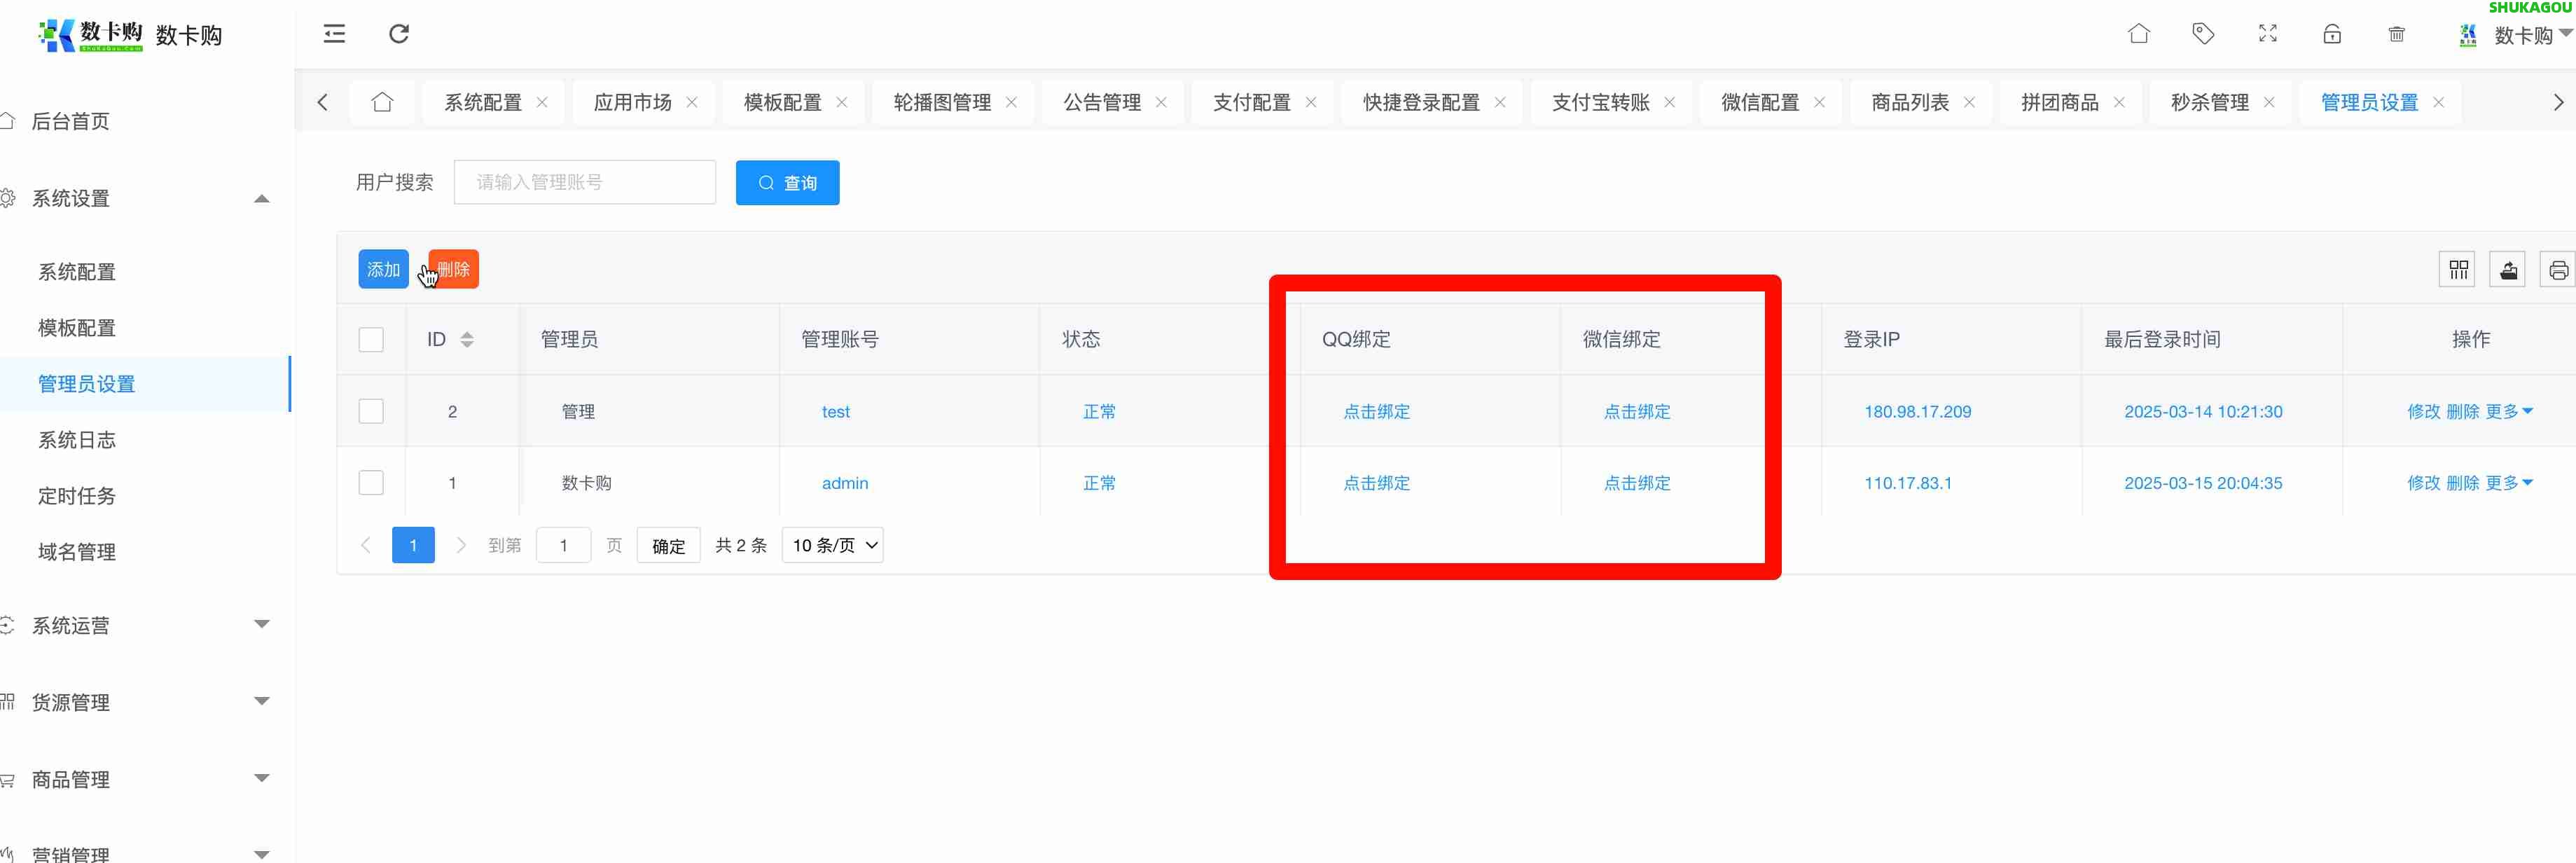Select the 管理员设置 sidebar menu item
The height and width of the screenshot is (863, 2576).
85,383
